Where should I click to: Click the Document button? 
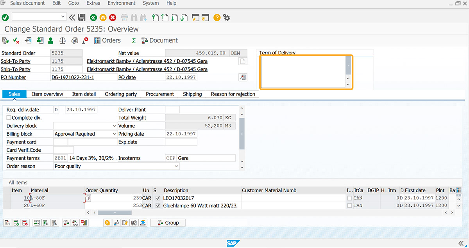coord(159,41)
